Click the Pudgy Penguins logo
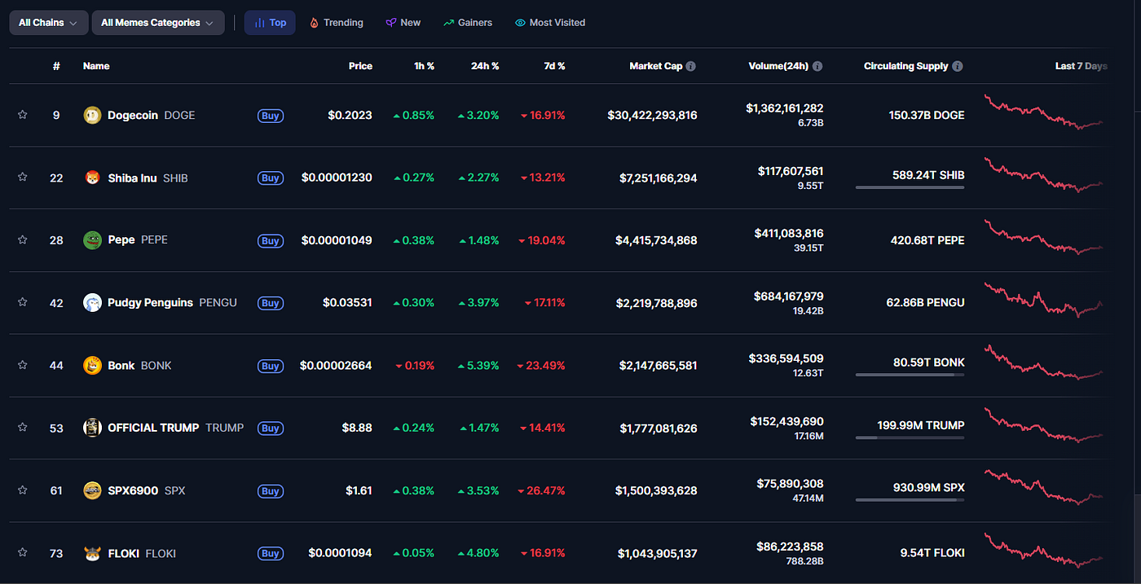The width and height of the screenshot is (1141, 584). (92, 302)
